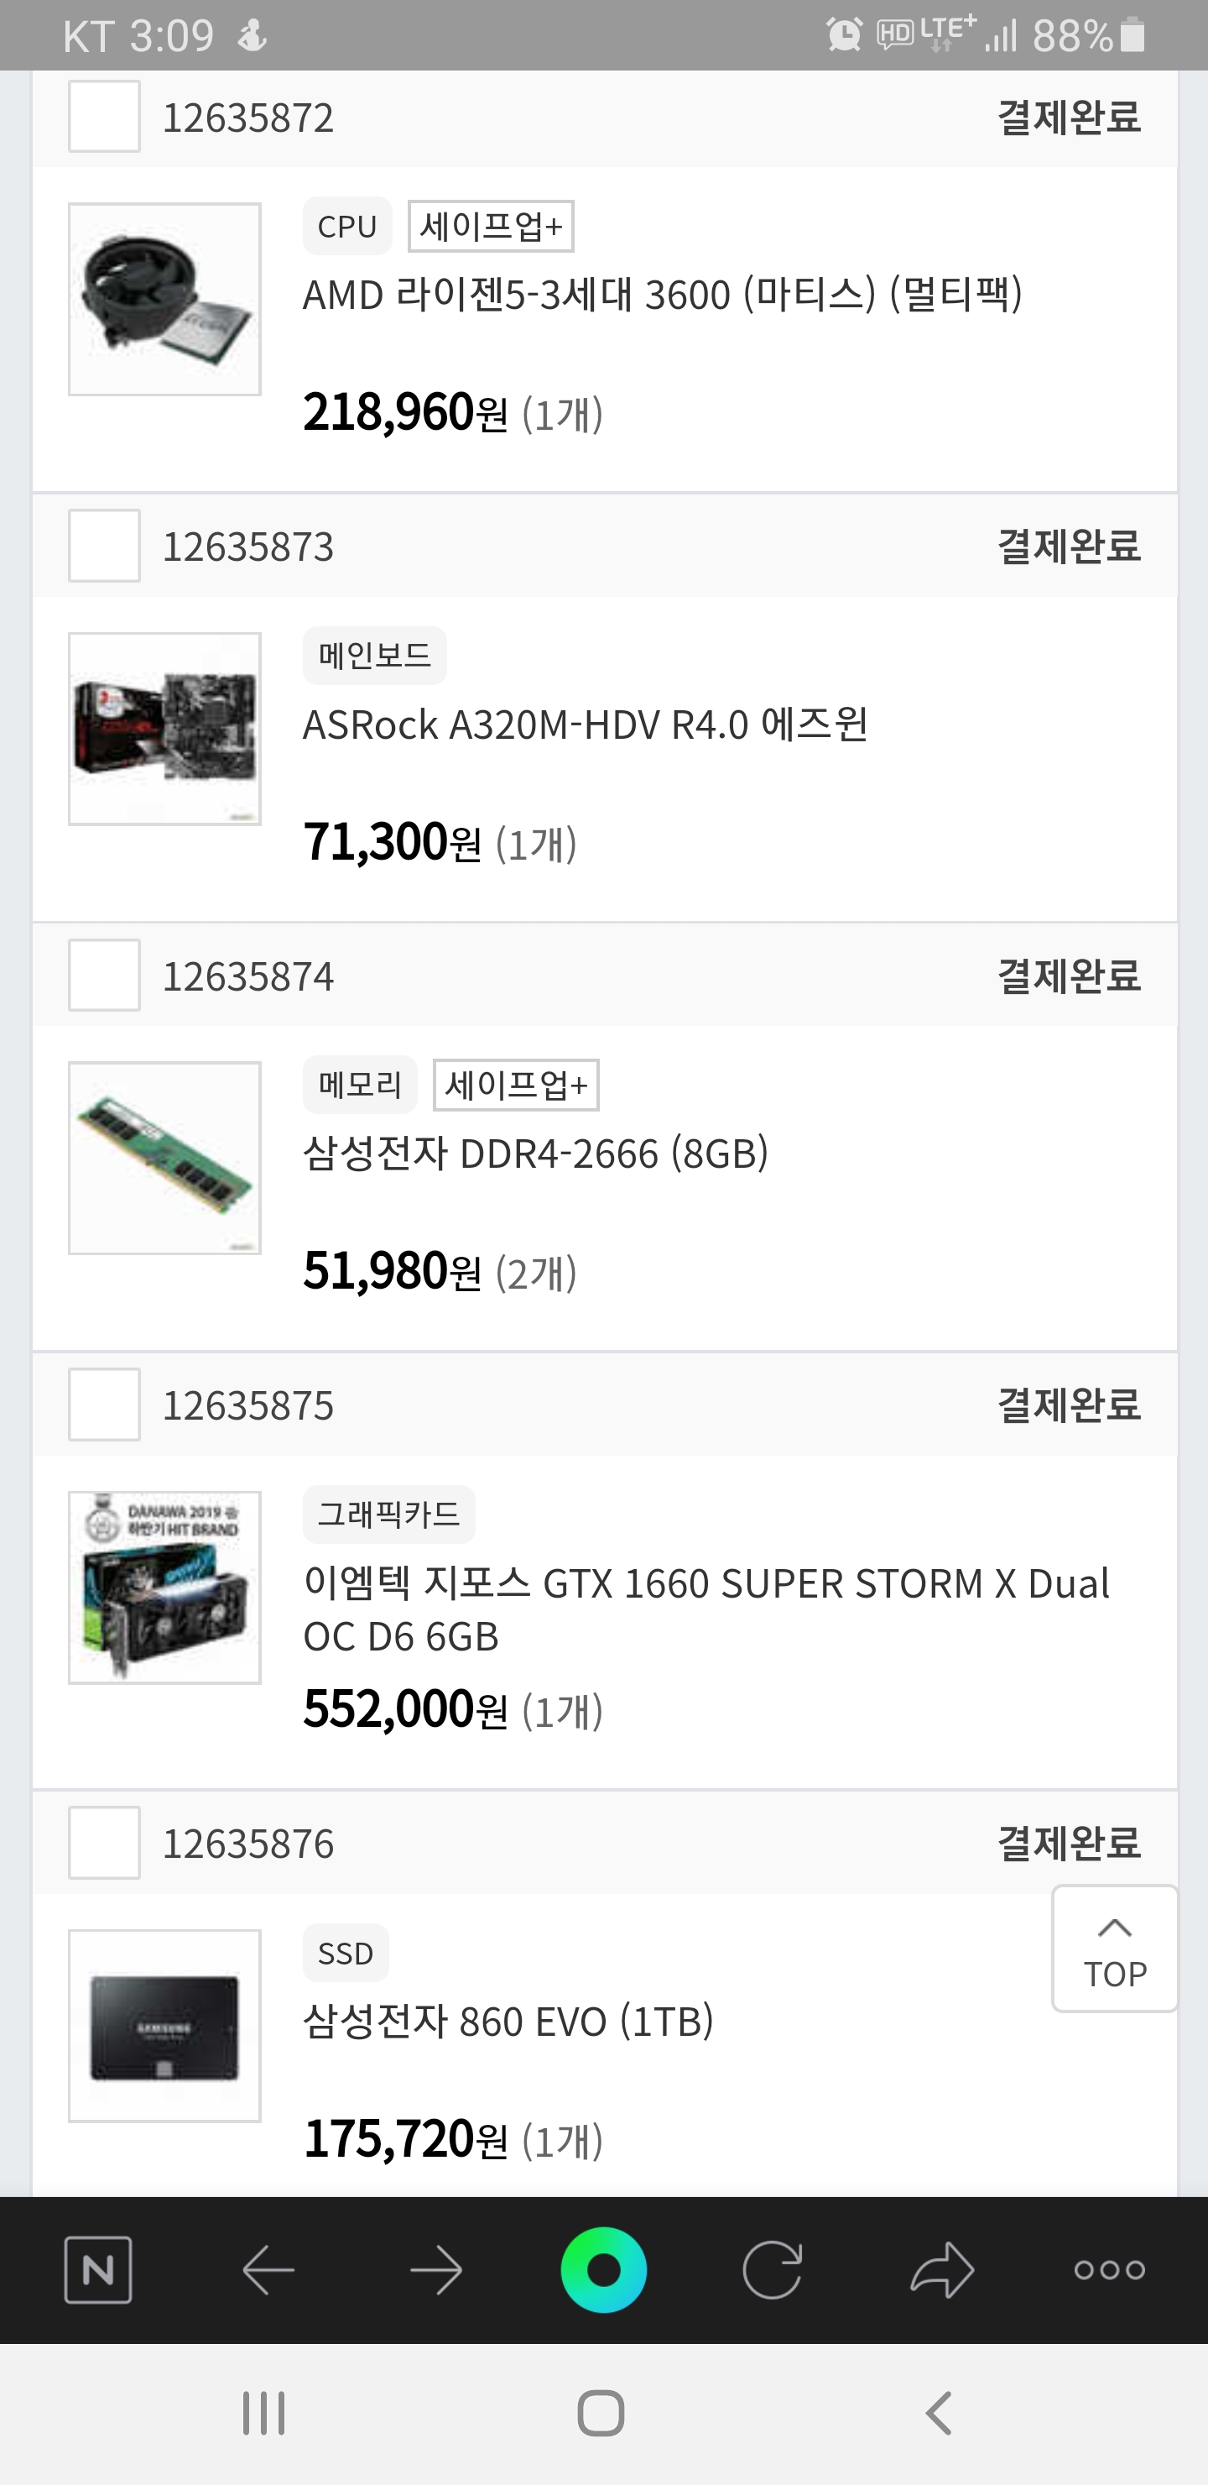Tap the Android recent apps button
The height and width of the screenshot is (2485, 1208).
click(263, 2413)
